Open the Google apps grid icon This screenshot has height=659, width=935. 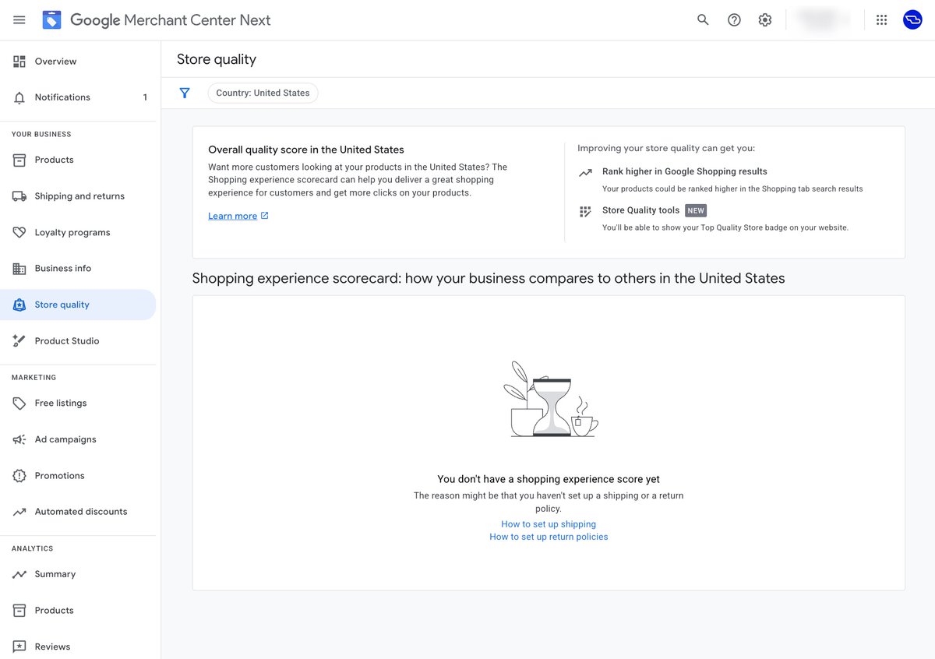(x=881, y=20)
